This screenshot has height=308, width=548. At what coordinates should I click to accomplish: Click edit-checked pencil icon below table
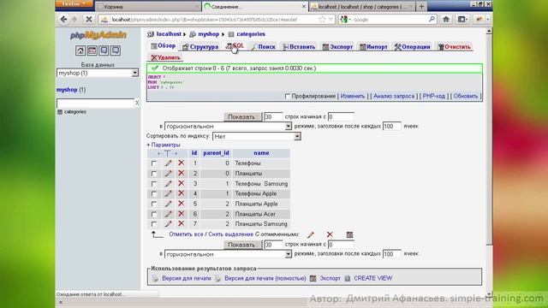tap(311, 234)
